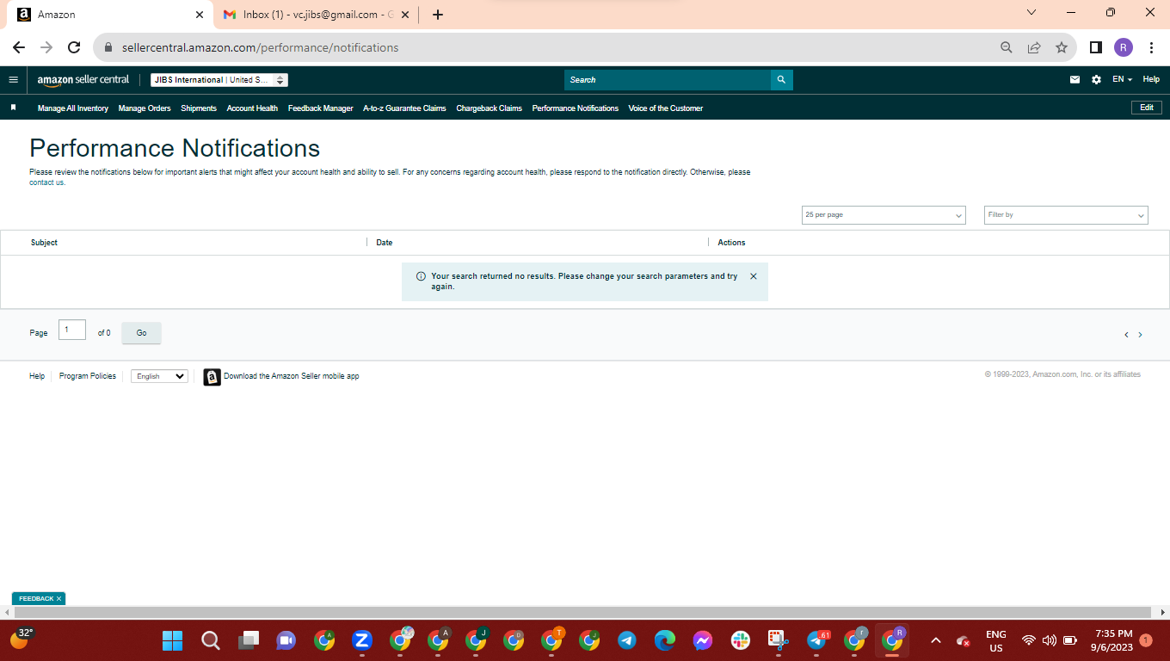Open Feedback Manager
This screenshot has height=661, width=1170.
[x=321, y=108]
